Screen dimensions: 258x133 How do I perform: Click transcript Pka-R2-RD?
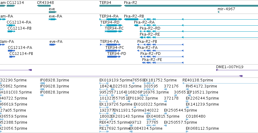click(x=199, y=31)
